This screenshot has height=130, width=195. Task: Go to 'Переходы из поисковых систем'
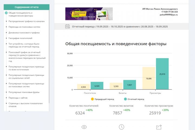24,27
